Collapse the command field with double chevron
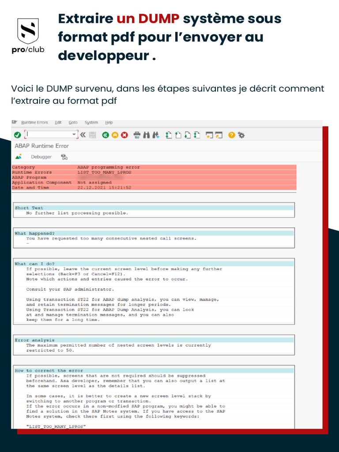339x452 pixels. pyautogui.click(x=83, y=135)
